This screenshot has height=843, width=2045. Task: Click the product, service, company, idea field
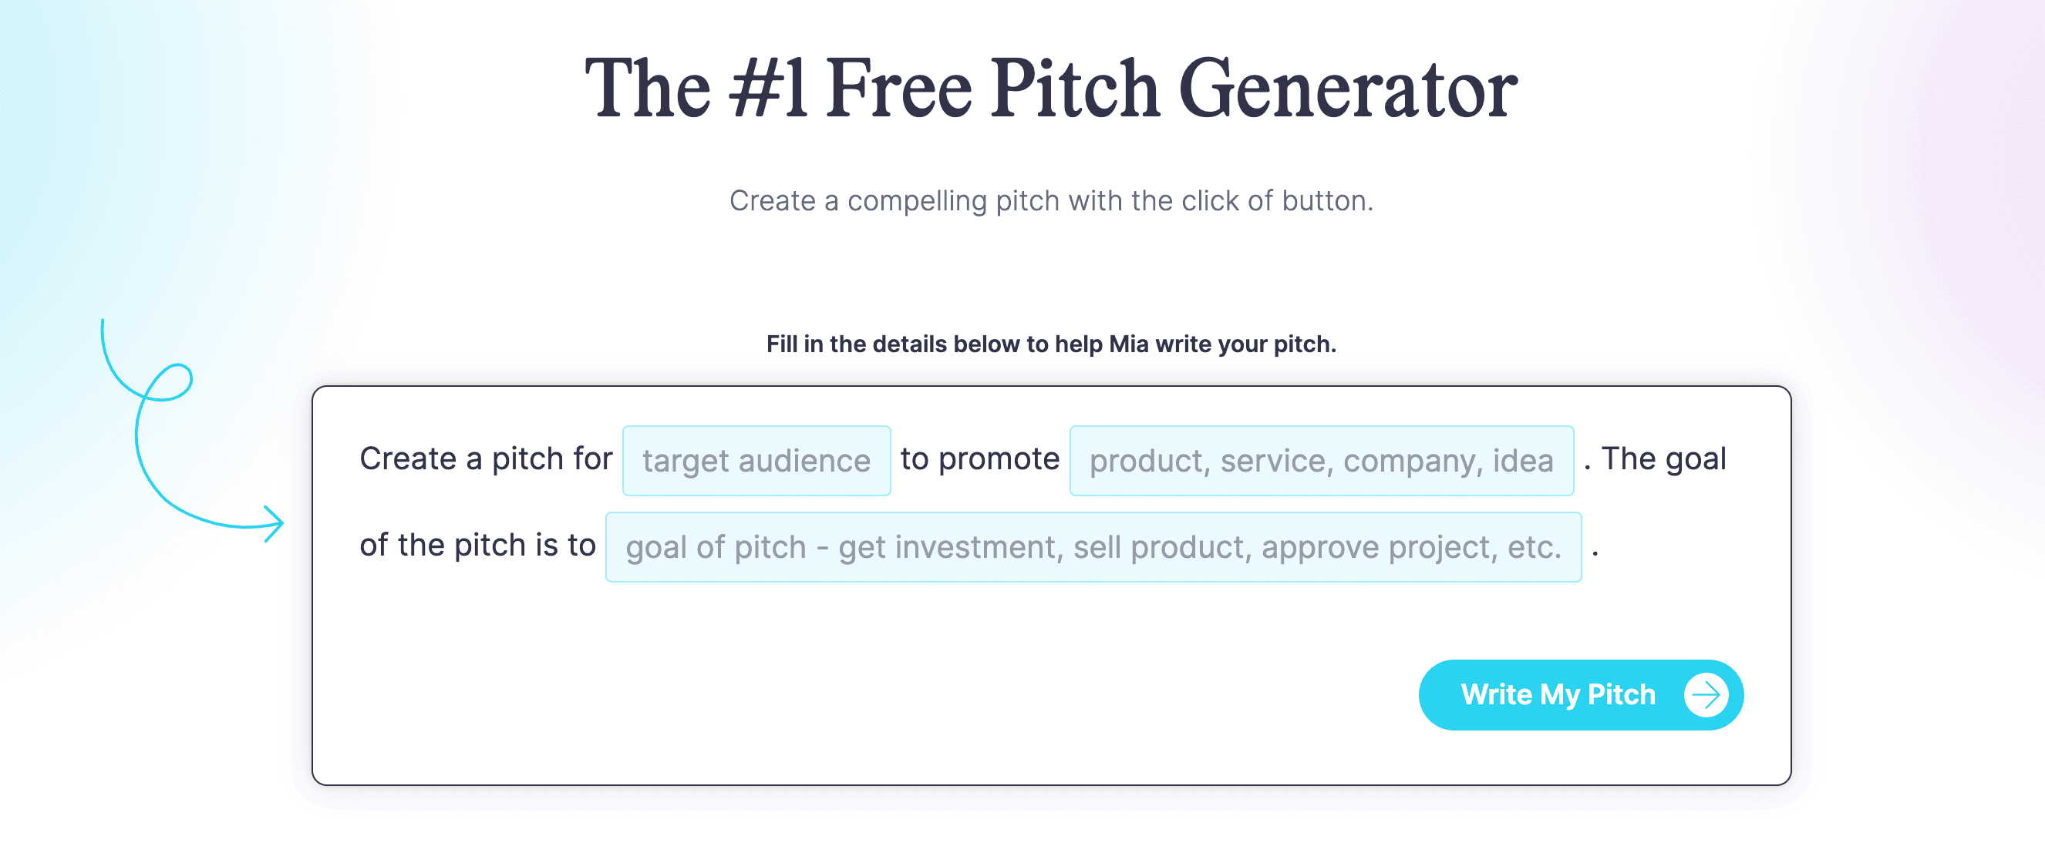pyautogui.click(x=1321, y=461)
